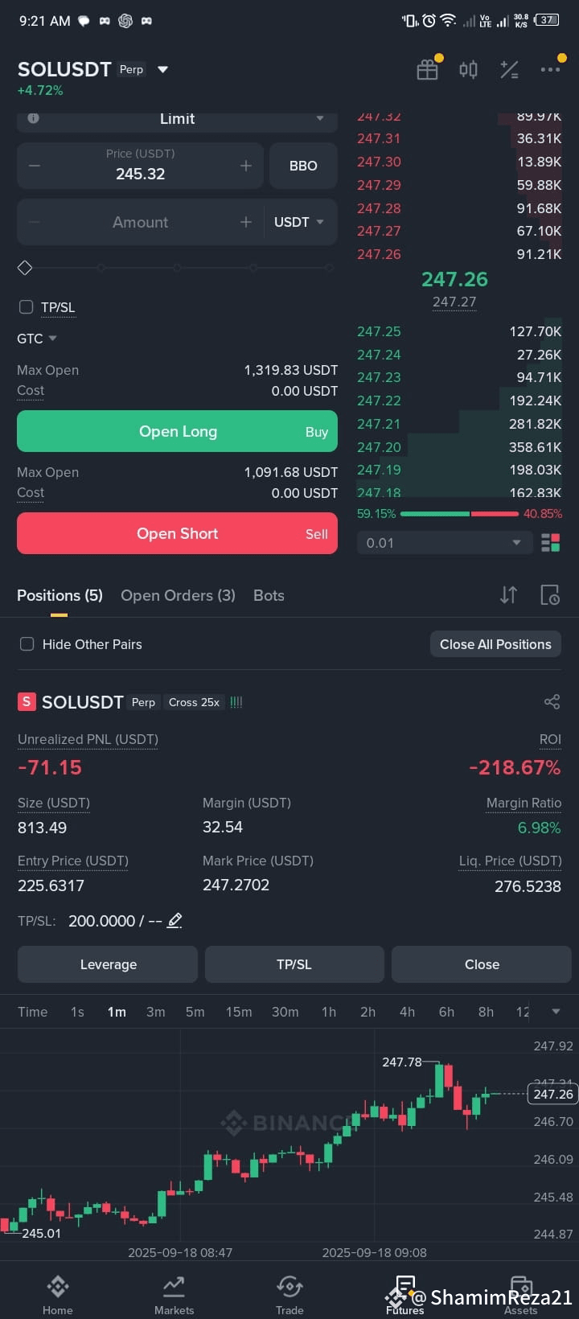Open position Leverage settings
Image resolution: width=579 pixels, height=1319 pixels.
point(108,964)
